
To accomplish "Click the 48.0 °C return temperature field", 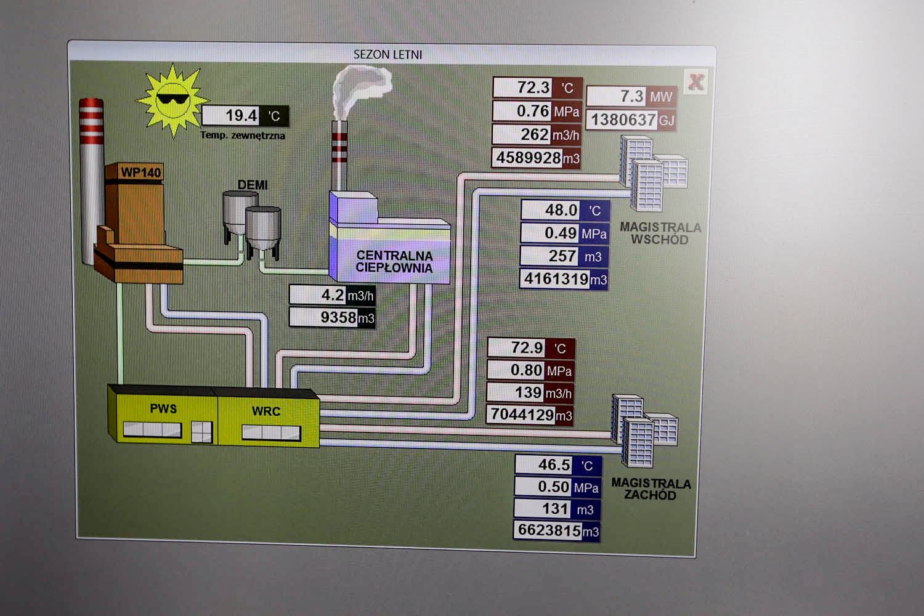I will pyautogui.click(x=565, y=211).
